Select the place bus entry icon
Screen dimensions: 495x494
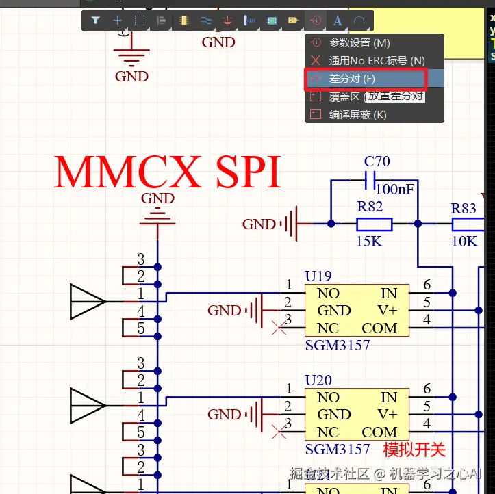(x=250, y=21)
